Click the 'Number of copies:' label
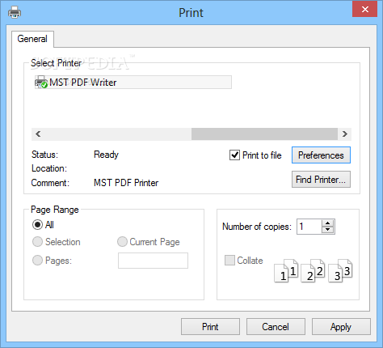Image resolution: width=383 pixels, height=348 pixels. click(x=257, y=227)
